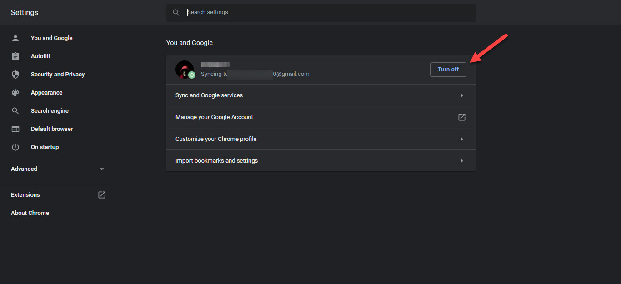The height and width of the screenshot is (284, 621).
Task: Go to Appearance settings section
Action: (46, 93)
